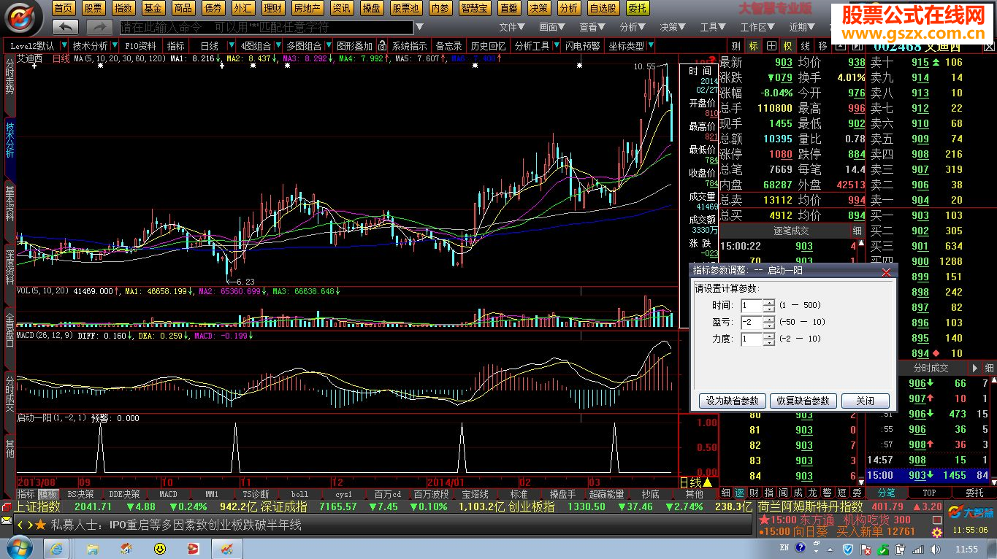Click the back arrow navigation button
Screen dimensions: 997x559
66,27
